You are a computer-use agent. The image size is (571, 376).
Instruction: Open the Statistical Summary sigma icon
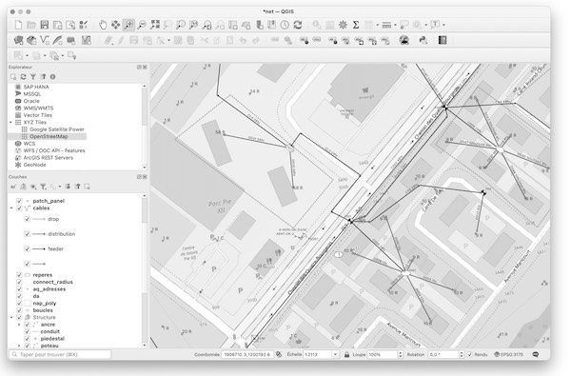tap(356, 25)
